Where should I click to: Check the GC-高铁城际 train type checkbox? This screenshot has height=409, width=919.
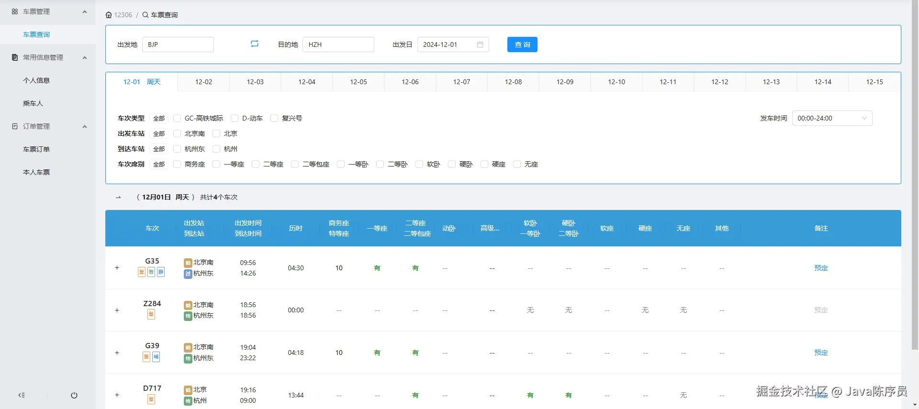tap(177, 118)
